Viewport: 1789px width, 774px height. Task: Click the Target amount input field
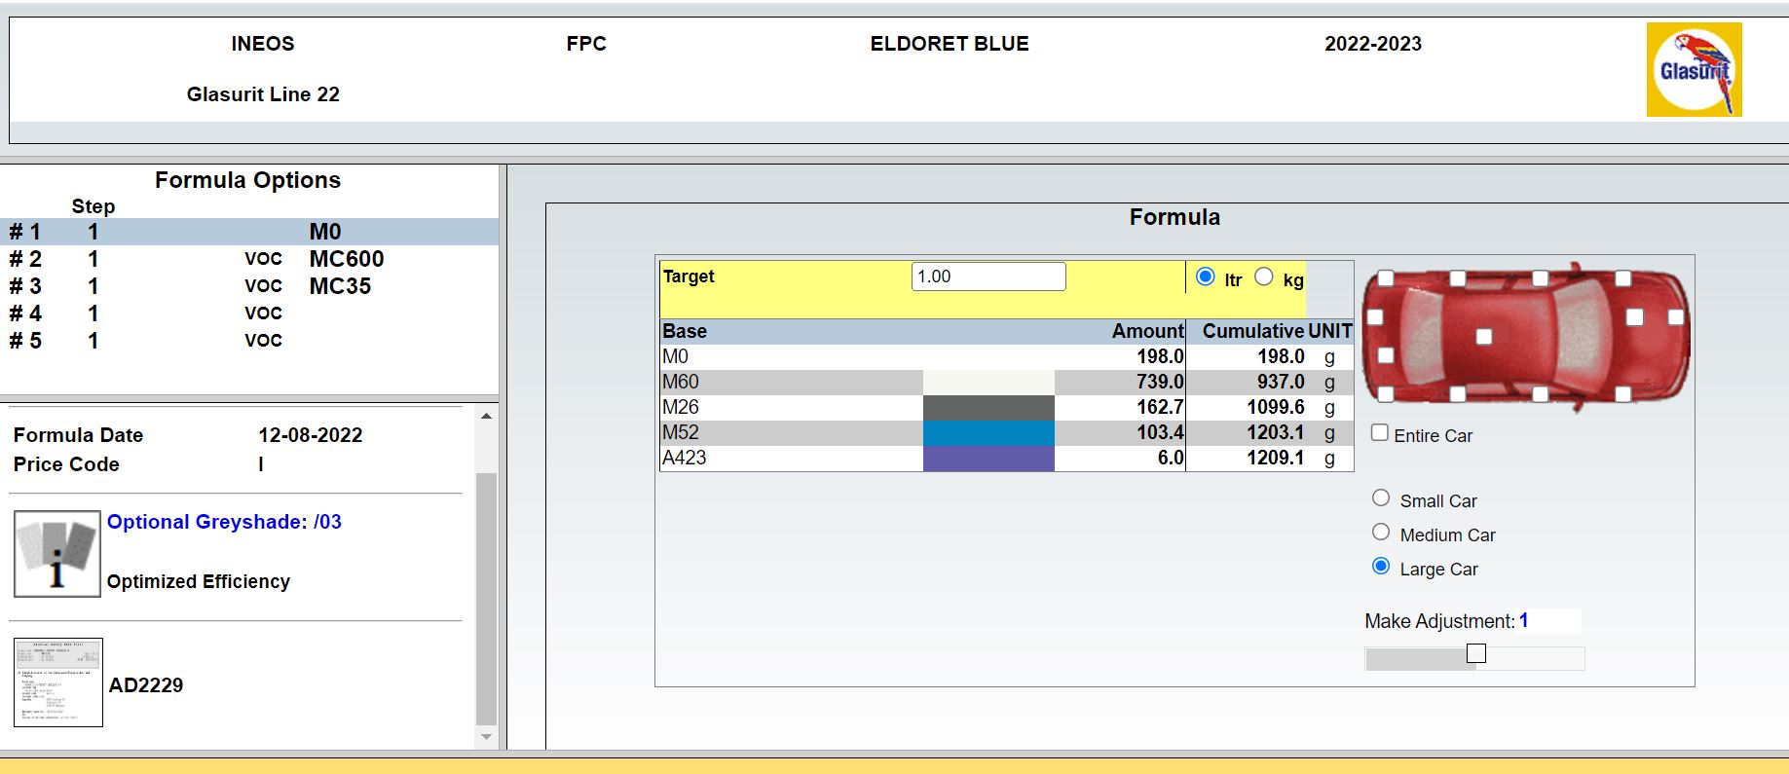[988, 276]
